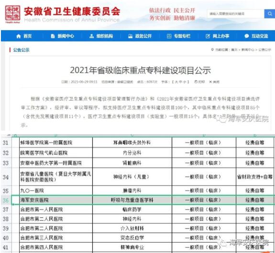Click the article title 2021年省级临床重点专科建设项目公示

coord(140,70)
